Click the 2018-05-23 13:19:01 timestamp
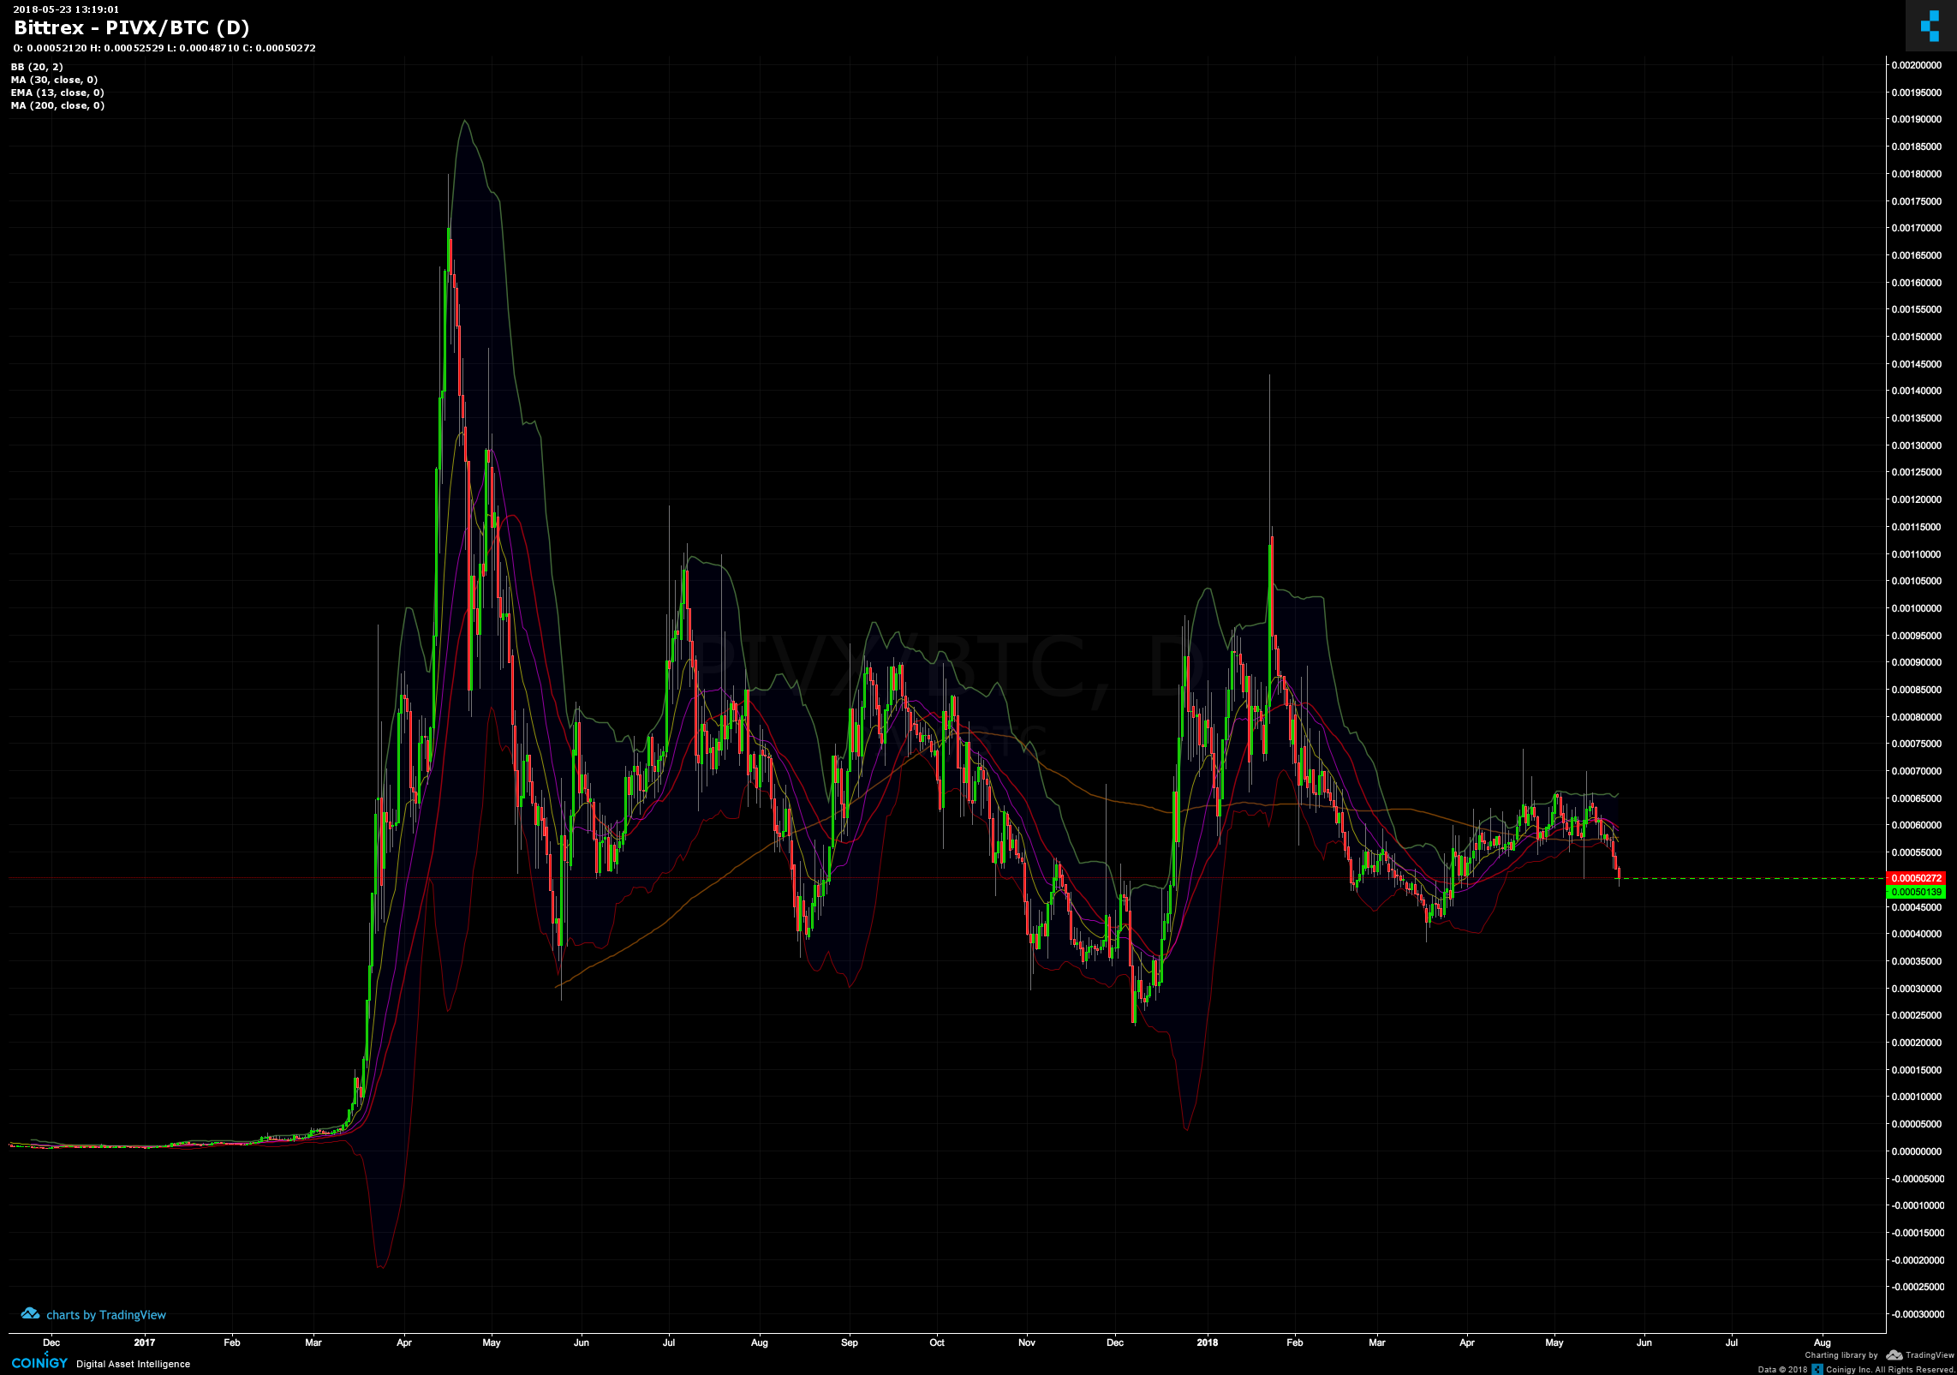This screenshot has height=1375, width=1957. click(66, 9)
